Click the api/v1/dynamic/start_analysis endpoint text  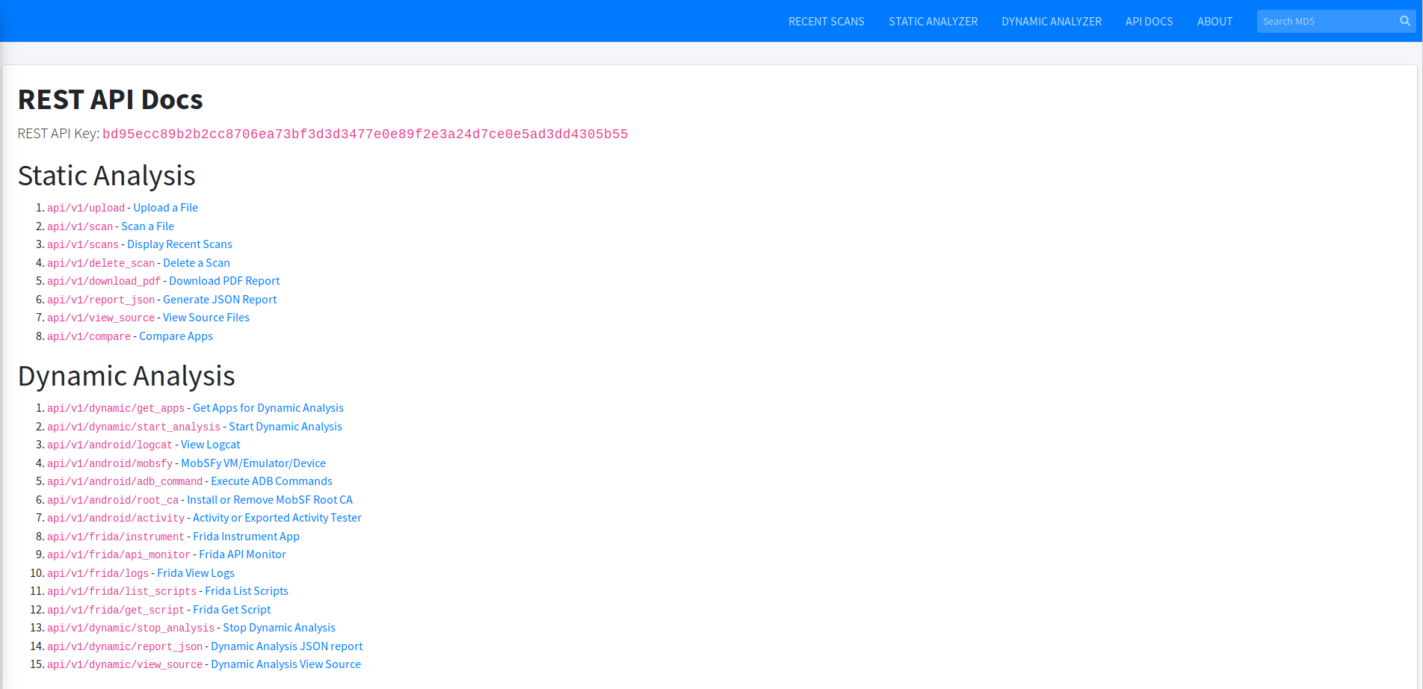(134, 427)
